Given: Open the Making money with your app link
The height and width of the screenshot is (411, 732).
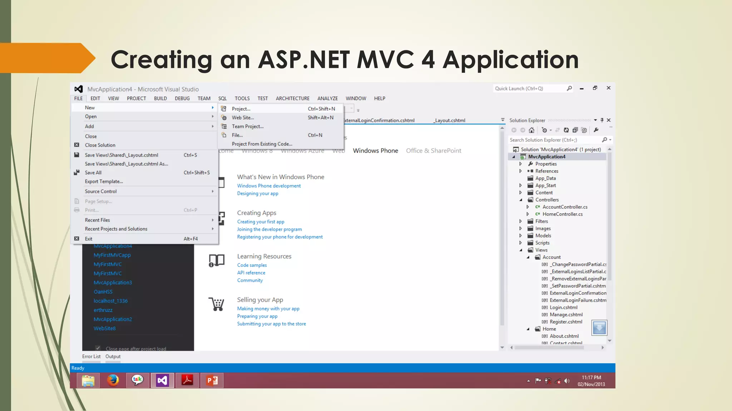Looking at the screenshot, I should tap(268, 309).
